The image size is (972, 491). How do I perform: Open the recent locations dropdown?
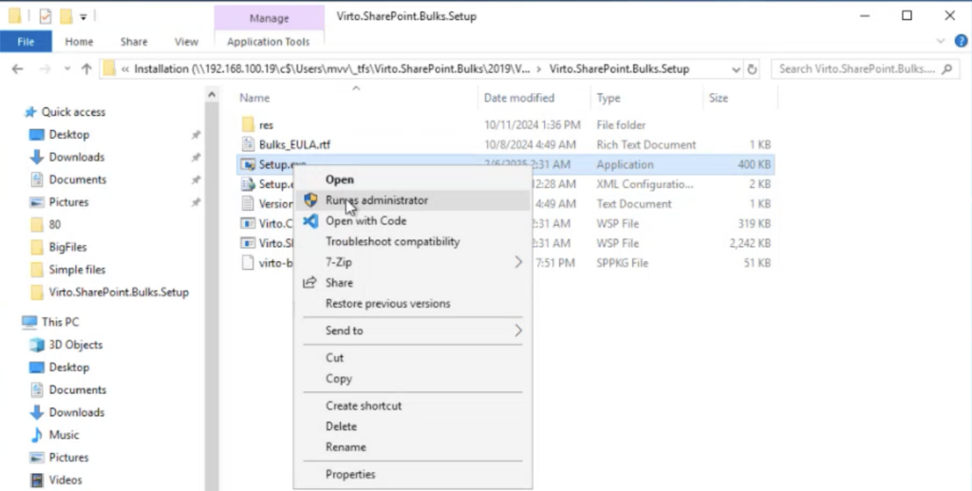tap(67, 68)
